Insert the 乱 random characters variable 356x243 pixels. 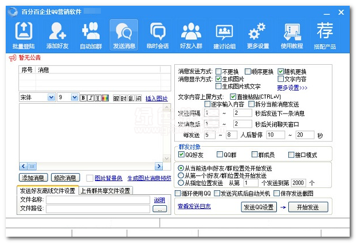pyautogui.click(x=131, y=98)
